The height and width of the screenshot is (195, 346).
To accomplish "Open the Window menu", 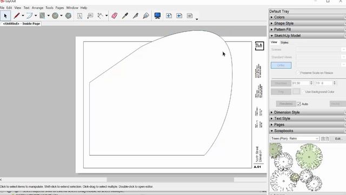I will [72, 8].
